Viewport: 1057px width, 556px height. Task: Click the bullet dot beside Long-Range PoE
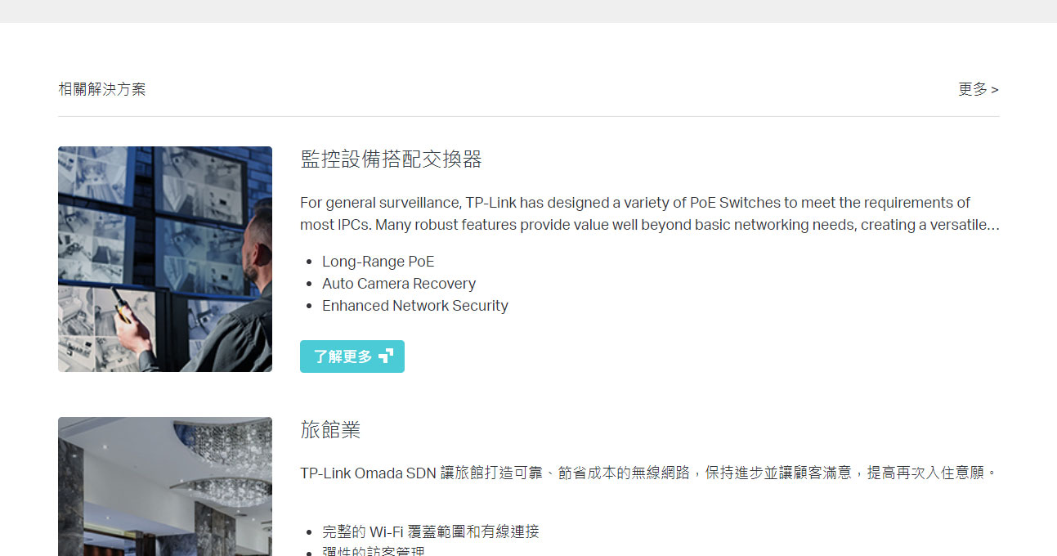(309, 262)
